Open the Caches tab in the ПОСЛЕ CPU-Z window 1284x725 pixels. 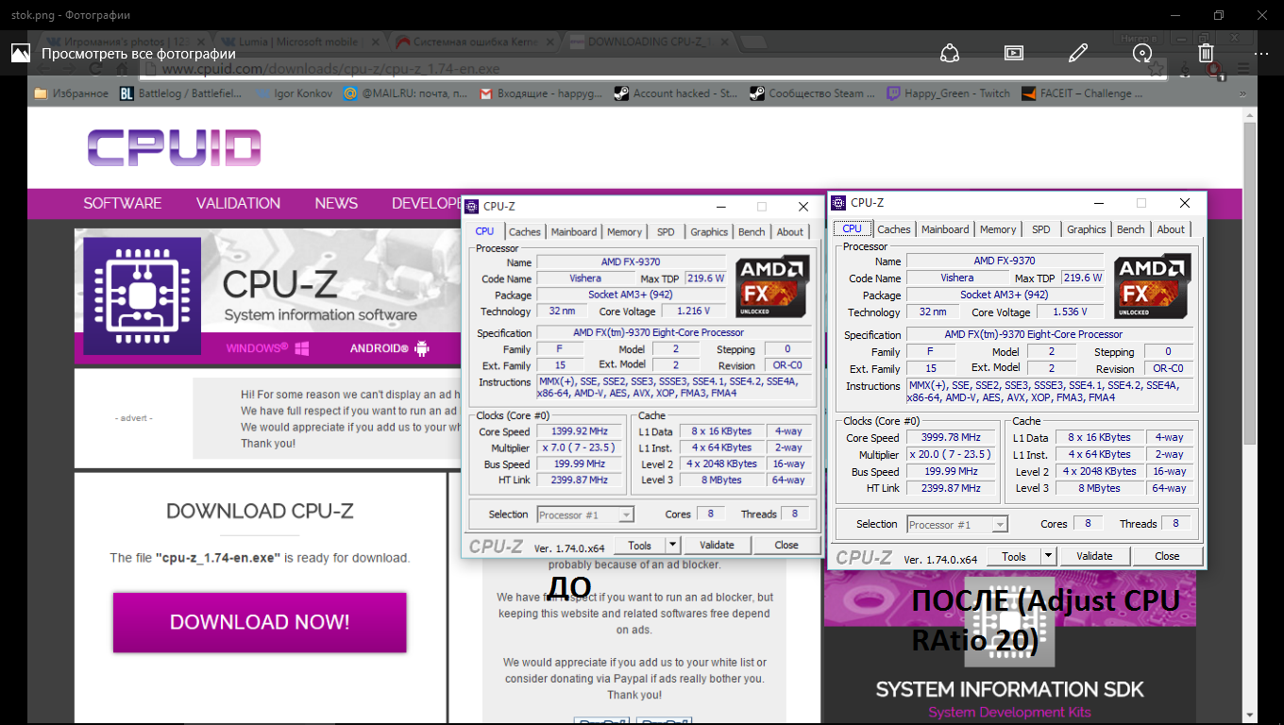(x=894, y=229)
